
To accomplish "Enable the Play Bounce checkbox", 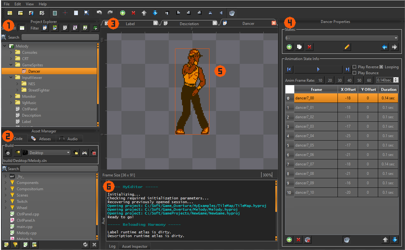I will [355, 73].
